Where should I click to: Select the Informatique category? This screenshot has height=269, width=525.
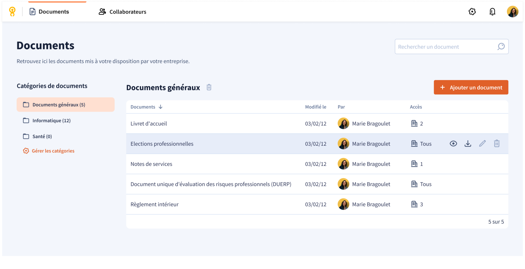(51, 120)
